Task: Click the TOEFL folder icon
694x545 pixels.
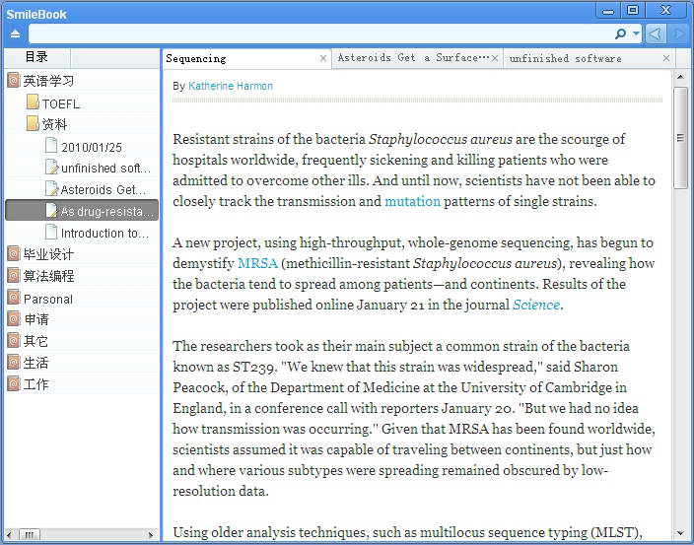Action: (x=33, y=102)
